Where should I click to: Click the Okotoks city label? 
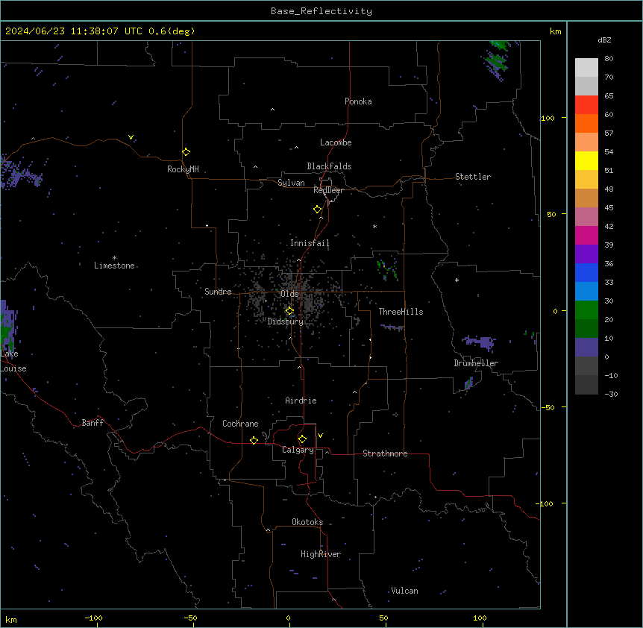(x=307, y=522)
